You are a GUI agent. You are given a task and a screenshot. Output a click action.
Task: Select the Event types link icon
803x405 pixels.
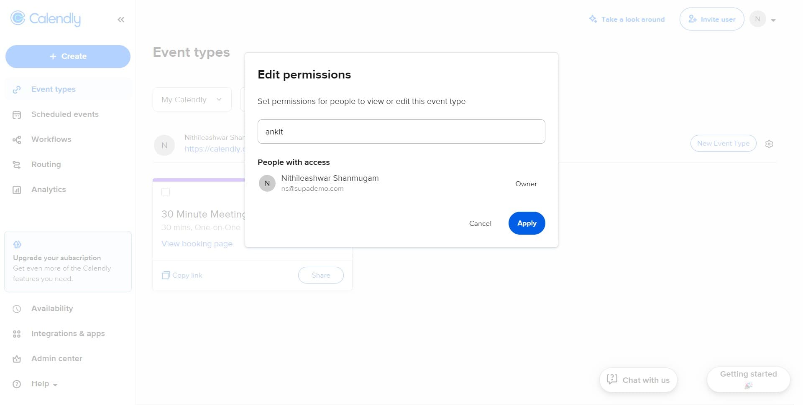click(17, 89)
